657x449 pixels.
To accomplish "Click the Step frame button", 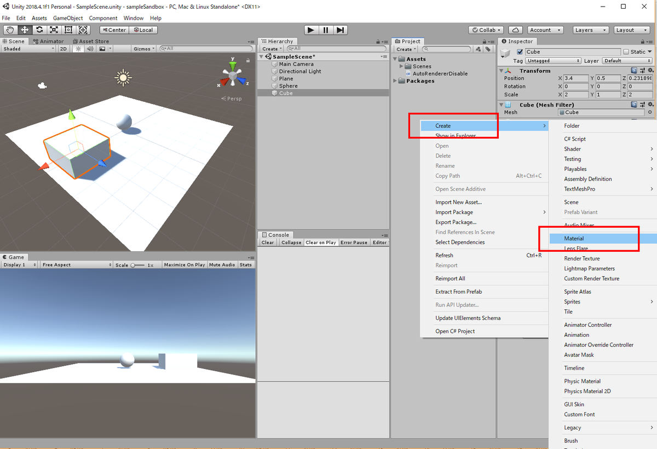I will [340, 30].
